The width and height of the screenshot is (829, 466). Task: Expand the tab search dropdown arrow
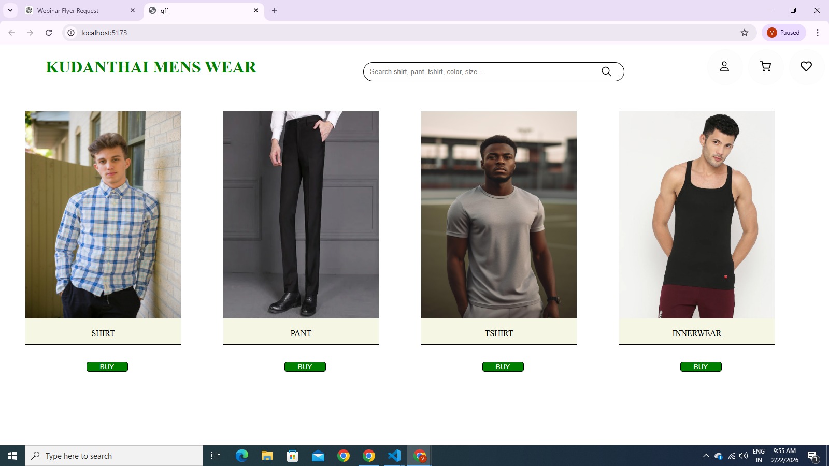click(10, 10)
